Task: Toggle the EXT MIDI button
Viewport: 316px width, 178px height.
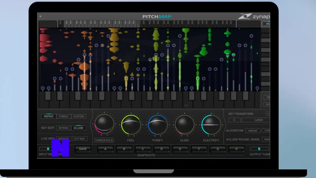Action: [79, 139]
